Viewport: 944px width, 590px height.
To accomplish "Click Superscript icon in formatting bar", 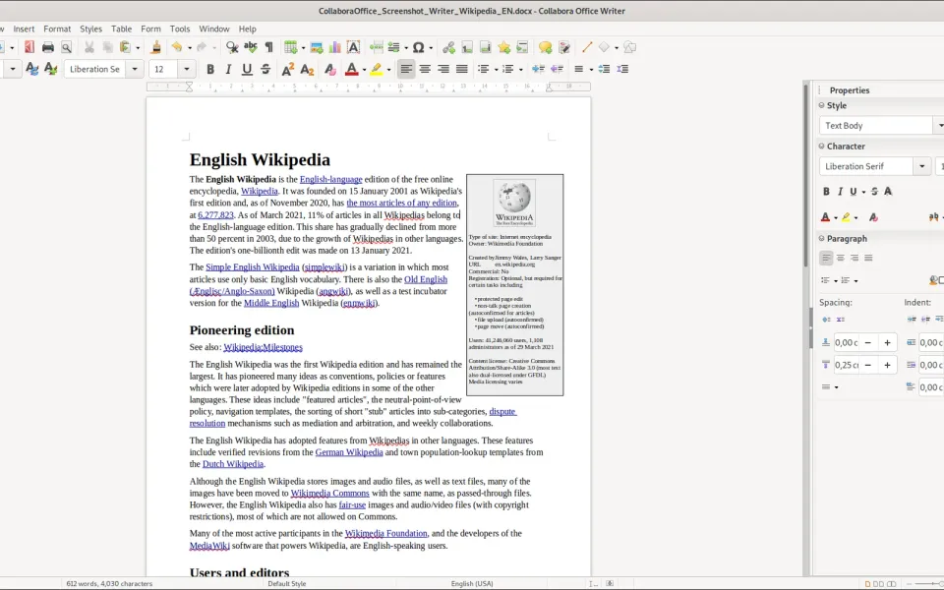I will tap(288, 69).
